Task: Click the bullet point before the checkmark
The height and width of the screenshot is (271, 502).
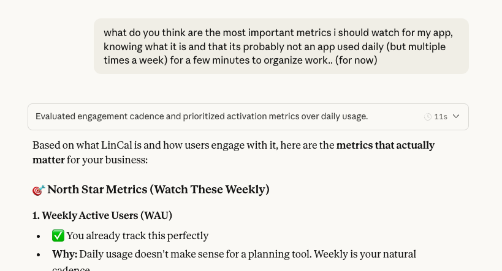Action: click(39, 236)
